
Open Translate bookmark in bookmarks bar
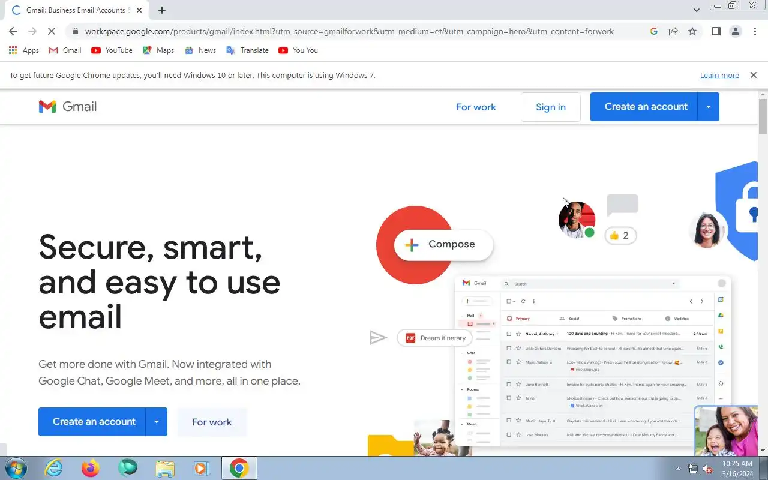(247, 50)
